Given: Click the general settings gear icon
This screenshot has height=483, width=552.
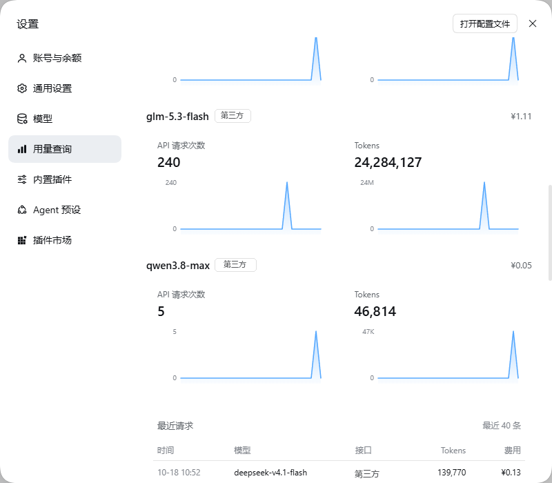Looking at the screenshot, I should click(x=22, y=88).
